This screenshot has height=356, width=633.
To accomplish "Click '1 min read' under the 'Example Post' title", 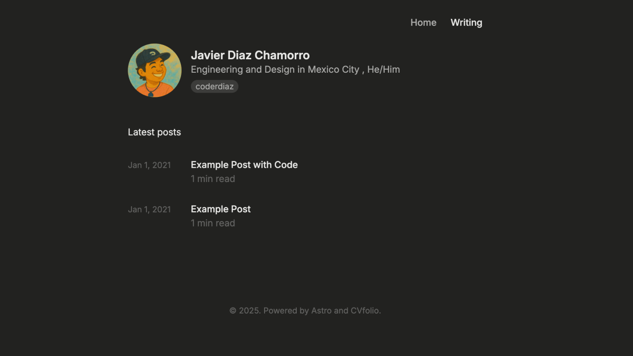I will click(213, 223).
